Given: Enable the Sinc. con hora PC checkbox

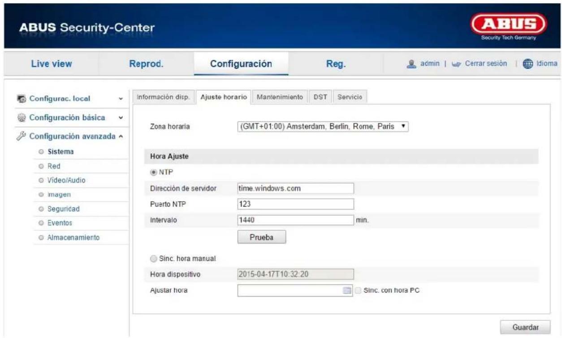Looking at the screenshot, I should (x=358, y=290).
